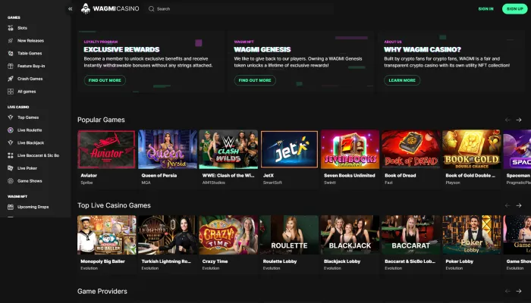This screenshot has height=303, width=531.
Task: Open Table Games category
Action: tap(30, 54)
